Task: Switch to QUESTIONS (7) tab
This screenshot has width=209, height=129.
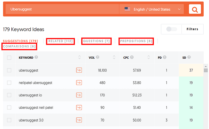Action: (96, 41)
